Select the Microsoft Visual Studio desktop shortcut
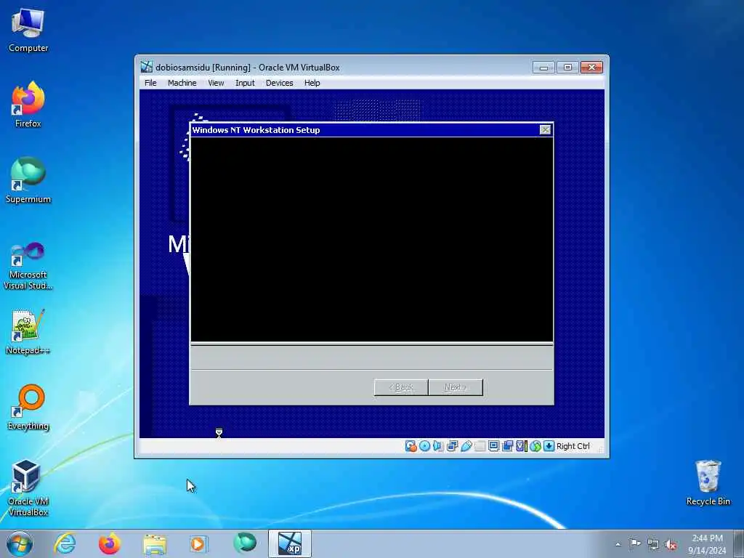 click(x=28, y=266)
